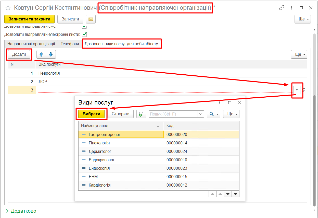Click in the Пошук search field

point(173,114)
